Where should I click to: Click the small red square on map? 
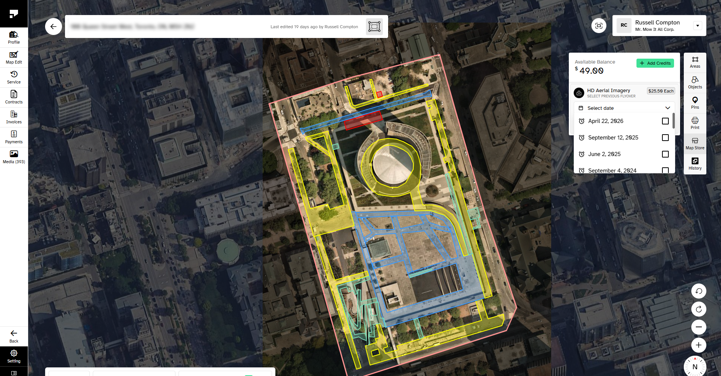click(x=379, y=94)
